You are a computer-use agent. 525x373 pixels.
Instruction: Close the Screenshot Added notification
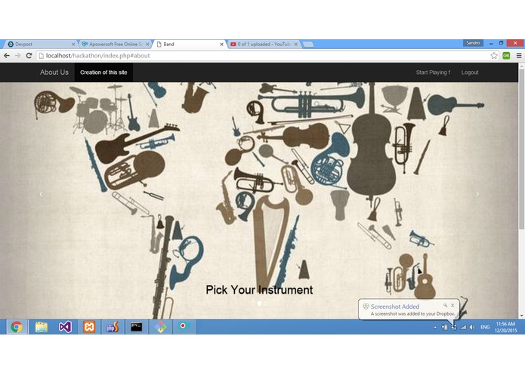point(452,305)
